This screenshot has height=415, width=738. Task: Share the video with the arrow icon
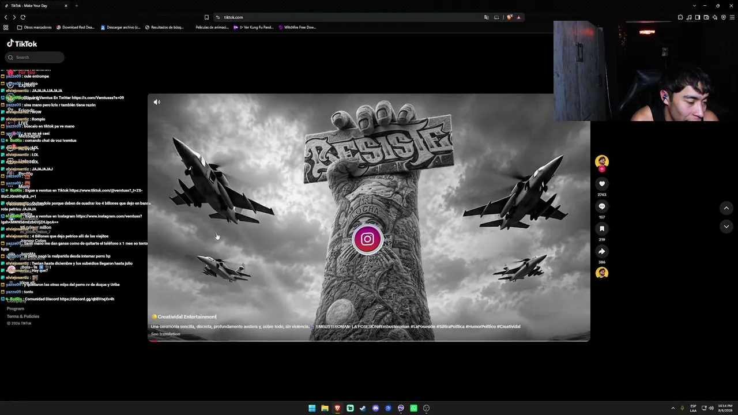pyautogui.click(x=602, y=251)
